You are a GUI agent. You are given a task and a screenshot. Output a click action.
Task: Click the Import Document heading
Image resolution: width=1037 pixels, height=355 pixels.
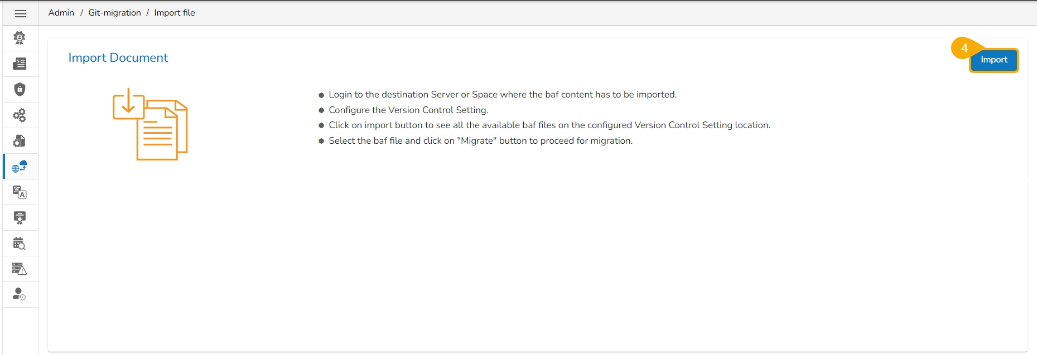pos(118,58)
